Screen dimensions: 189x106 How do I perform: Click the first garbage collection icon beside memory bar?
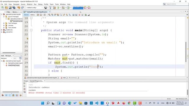85,8
